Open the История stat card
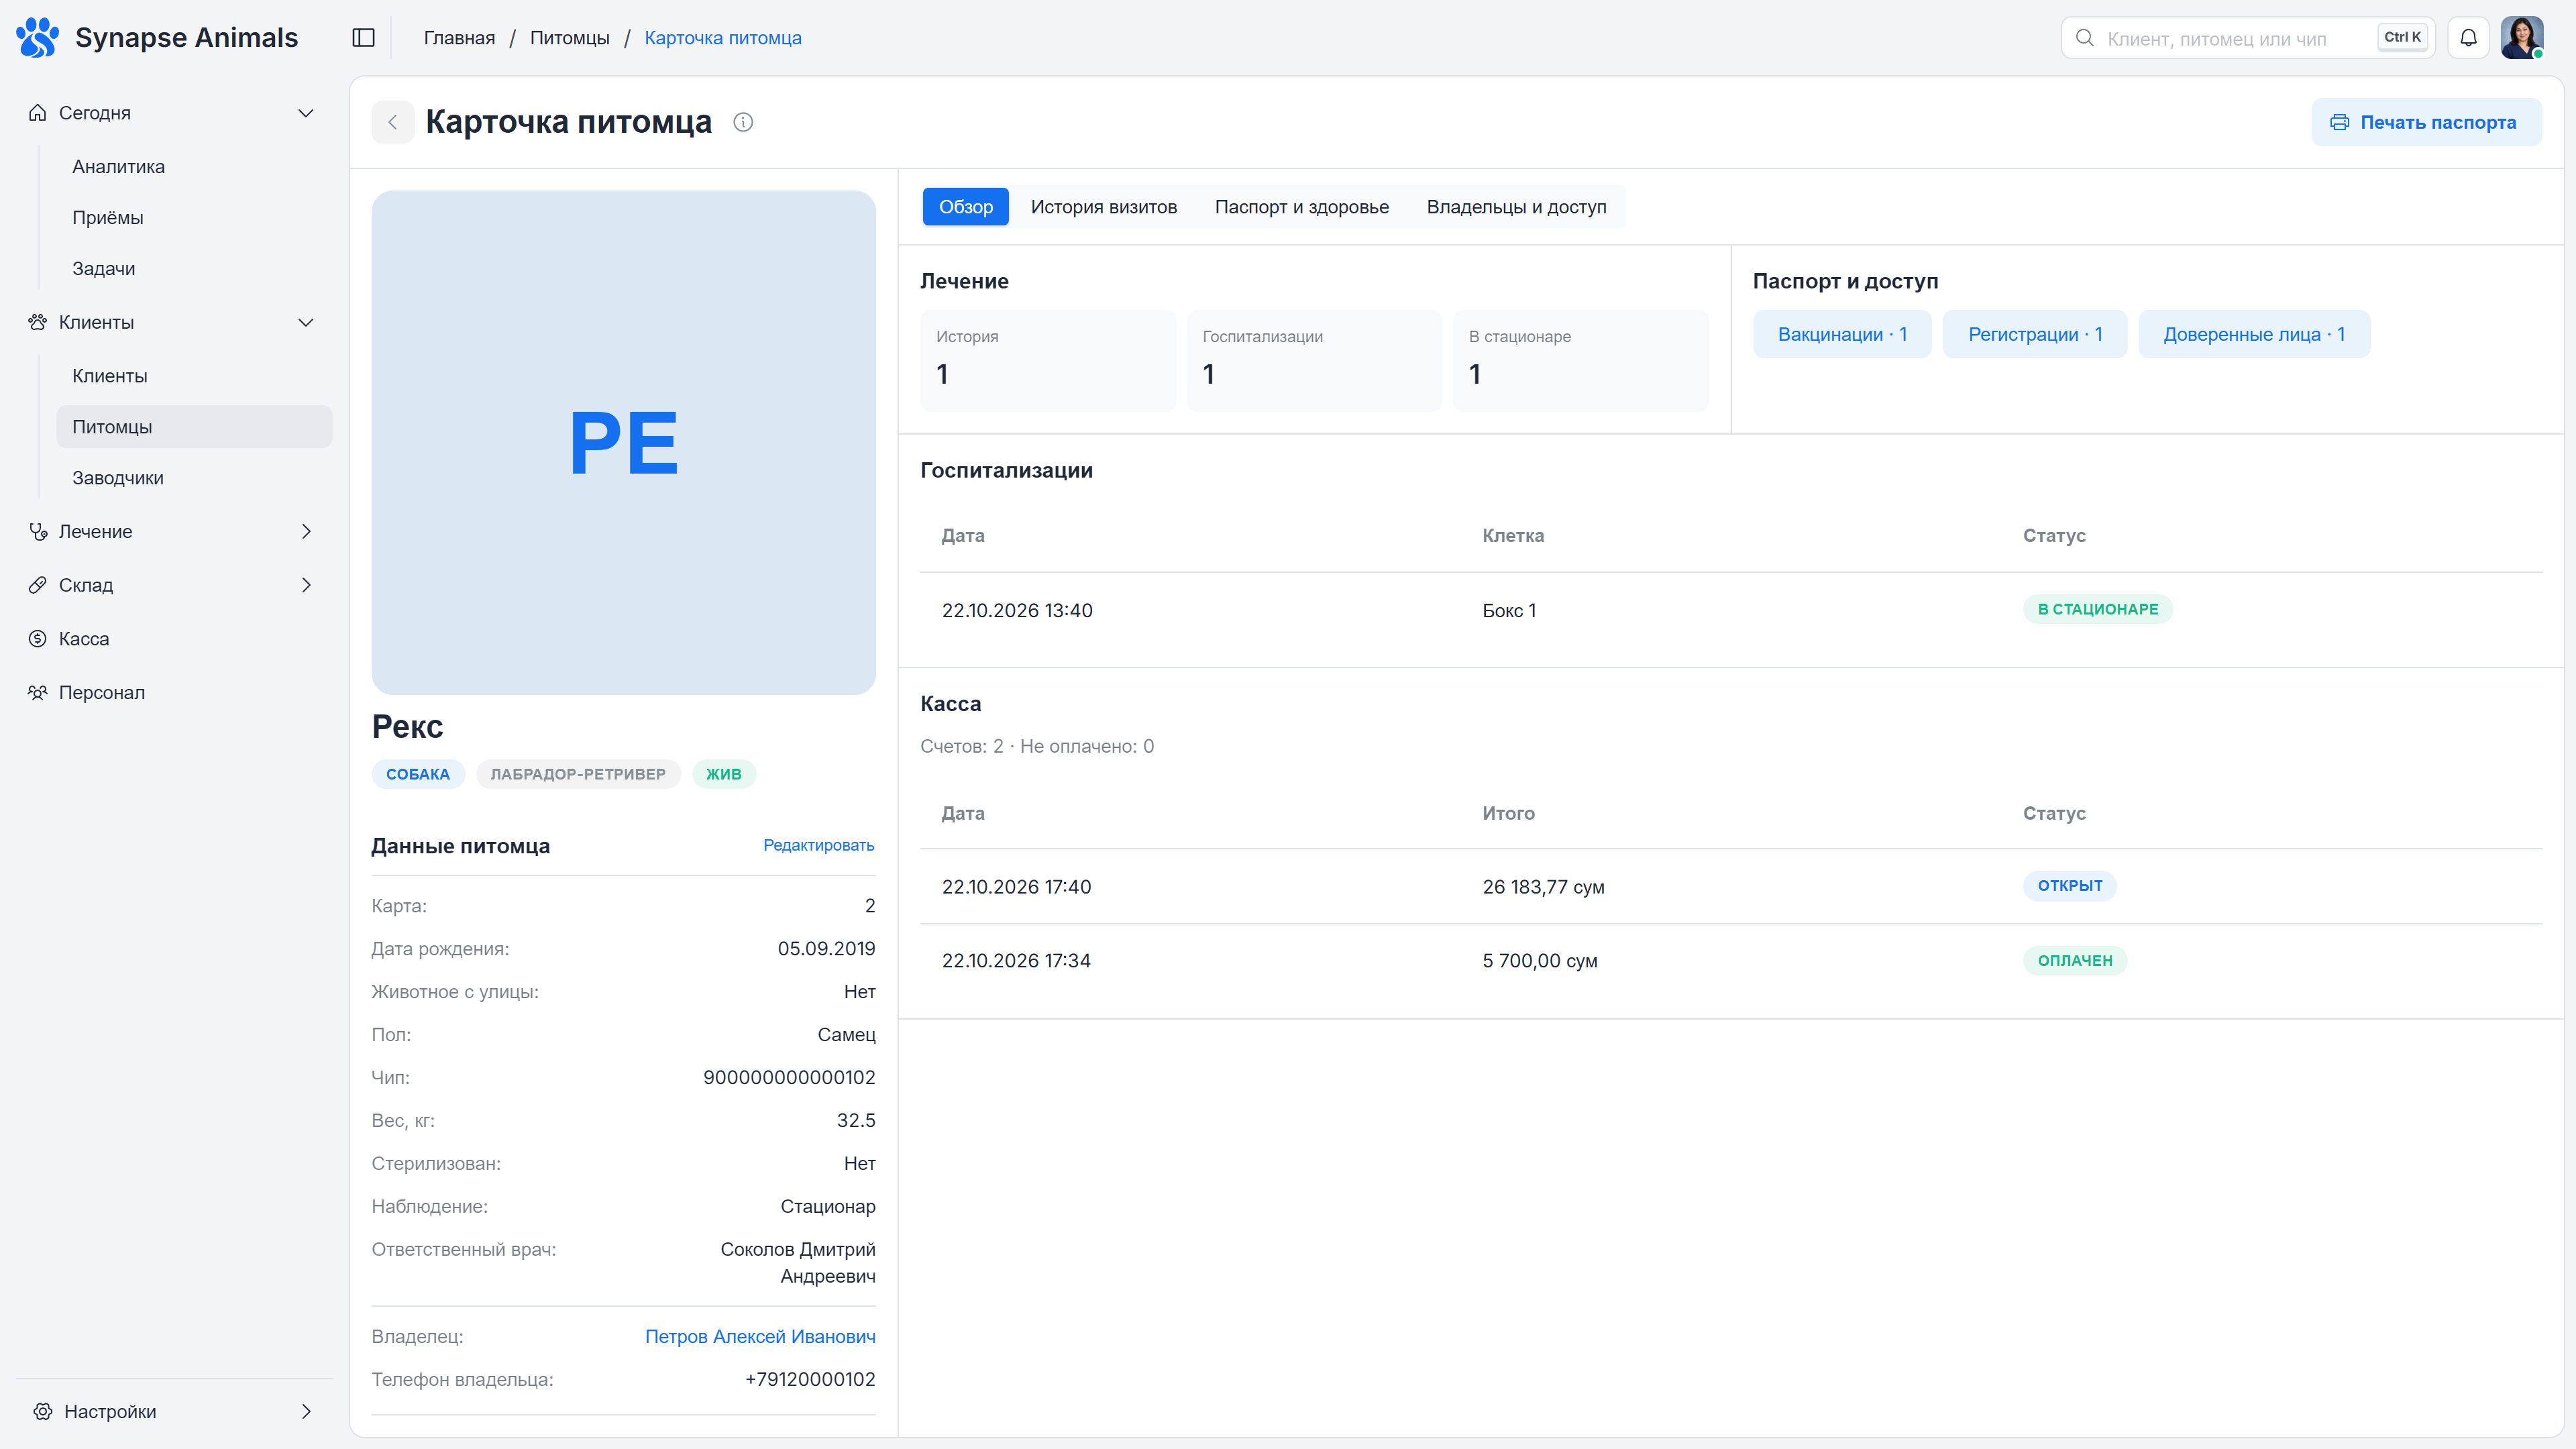Image resolution: width=2576 pixels, height=1449 pixels. click(1047, 361)
